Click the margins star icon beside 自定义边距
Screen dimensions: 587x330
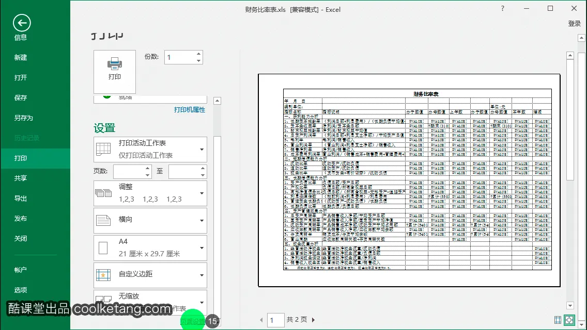pos(103,275)
